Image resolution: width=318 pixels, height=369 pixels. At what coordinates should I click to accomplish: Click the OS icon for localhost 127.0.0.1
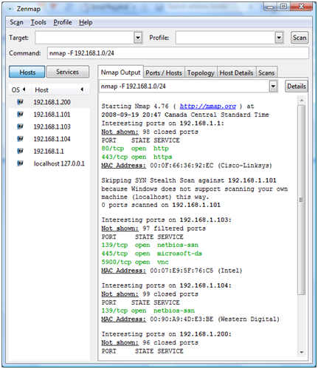pyautogui.click(x=20, y=163)
